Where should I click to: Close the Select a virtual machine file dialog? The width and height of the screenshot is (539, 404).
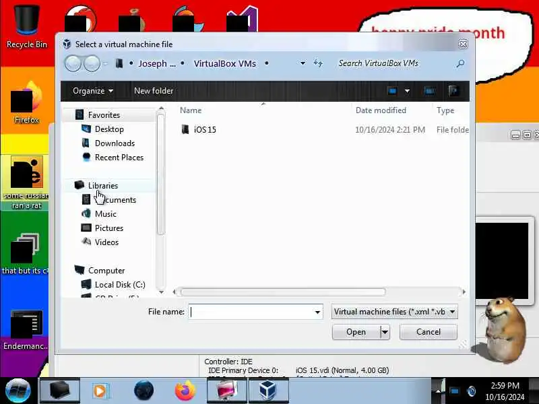[x=463, y=44]
